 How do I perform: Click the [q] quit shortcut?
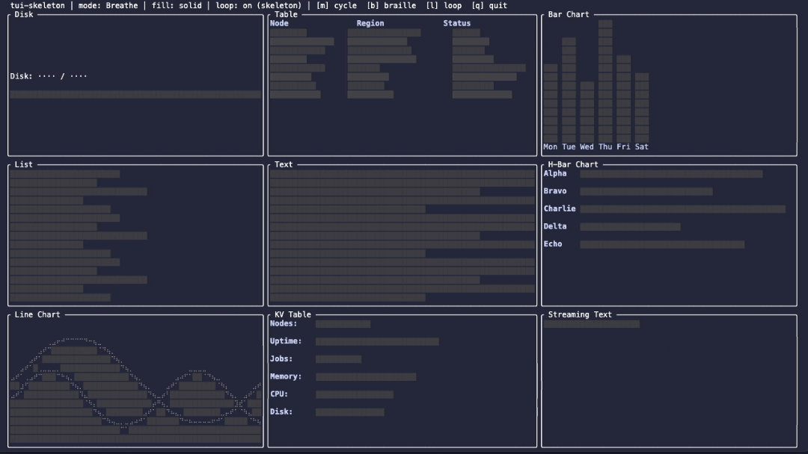(x=489, y=6)
